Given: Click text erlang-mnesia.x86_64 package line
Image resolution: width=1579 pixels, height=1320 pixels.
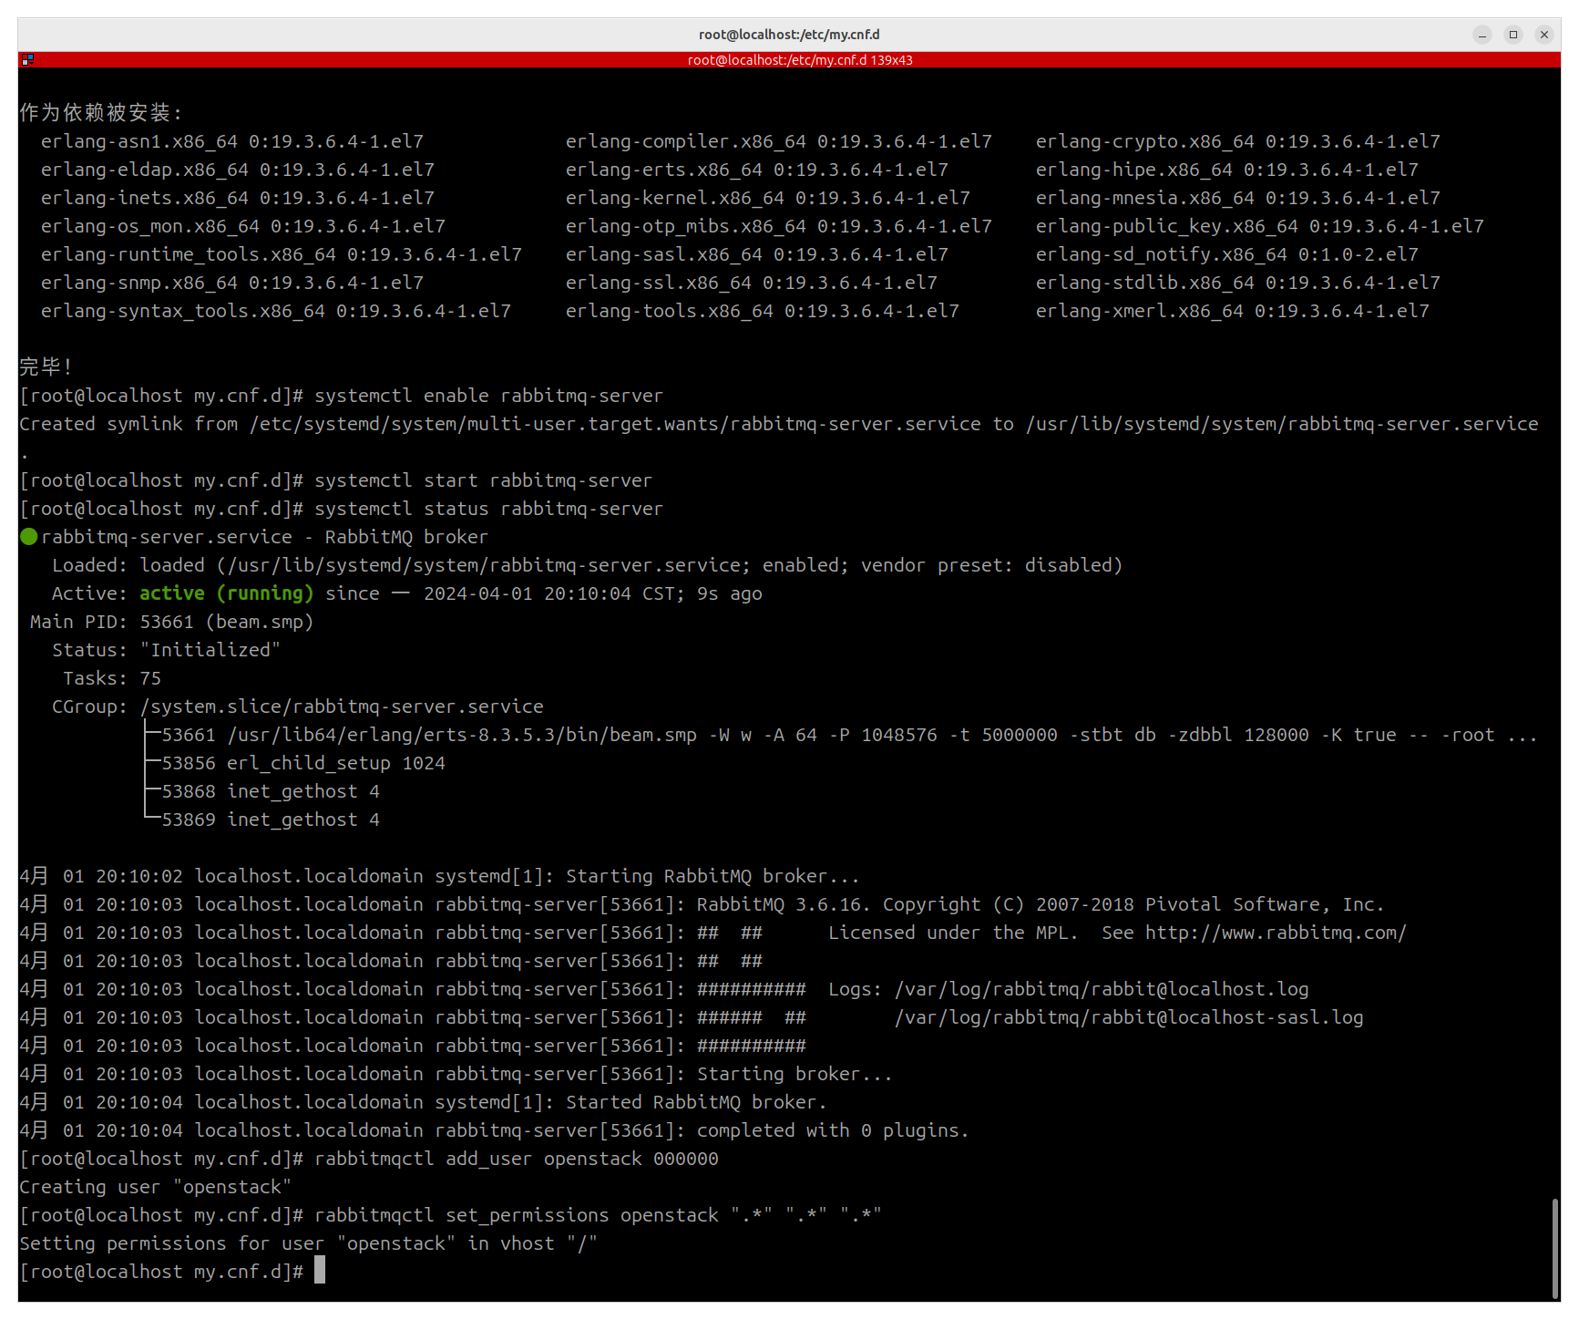Looking at the screenshot, I should 1238,199.
